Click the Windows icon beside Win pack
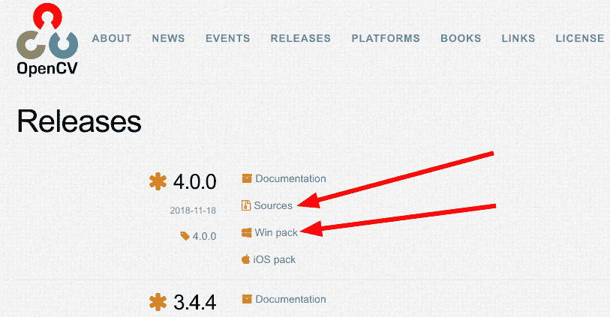The height and width of the screenshot is (317, 610). tap(246, 232)
